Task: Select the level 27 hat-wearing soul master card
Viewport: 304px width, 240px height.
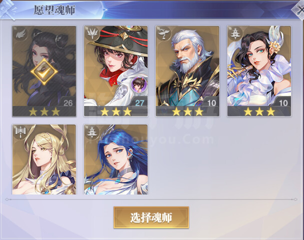Action: point(116,71)
